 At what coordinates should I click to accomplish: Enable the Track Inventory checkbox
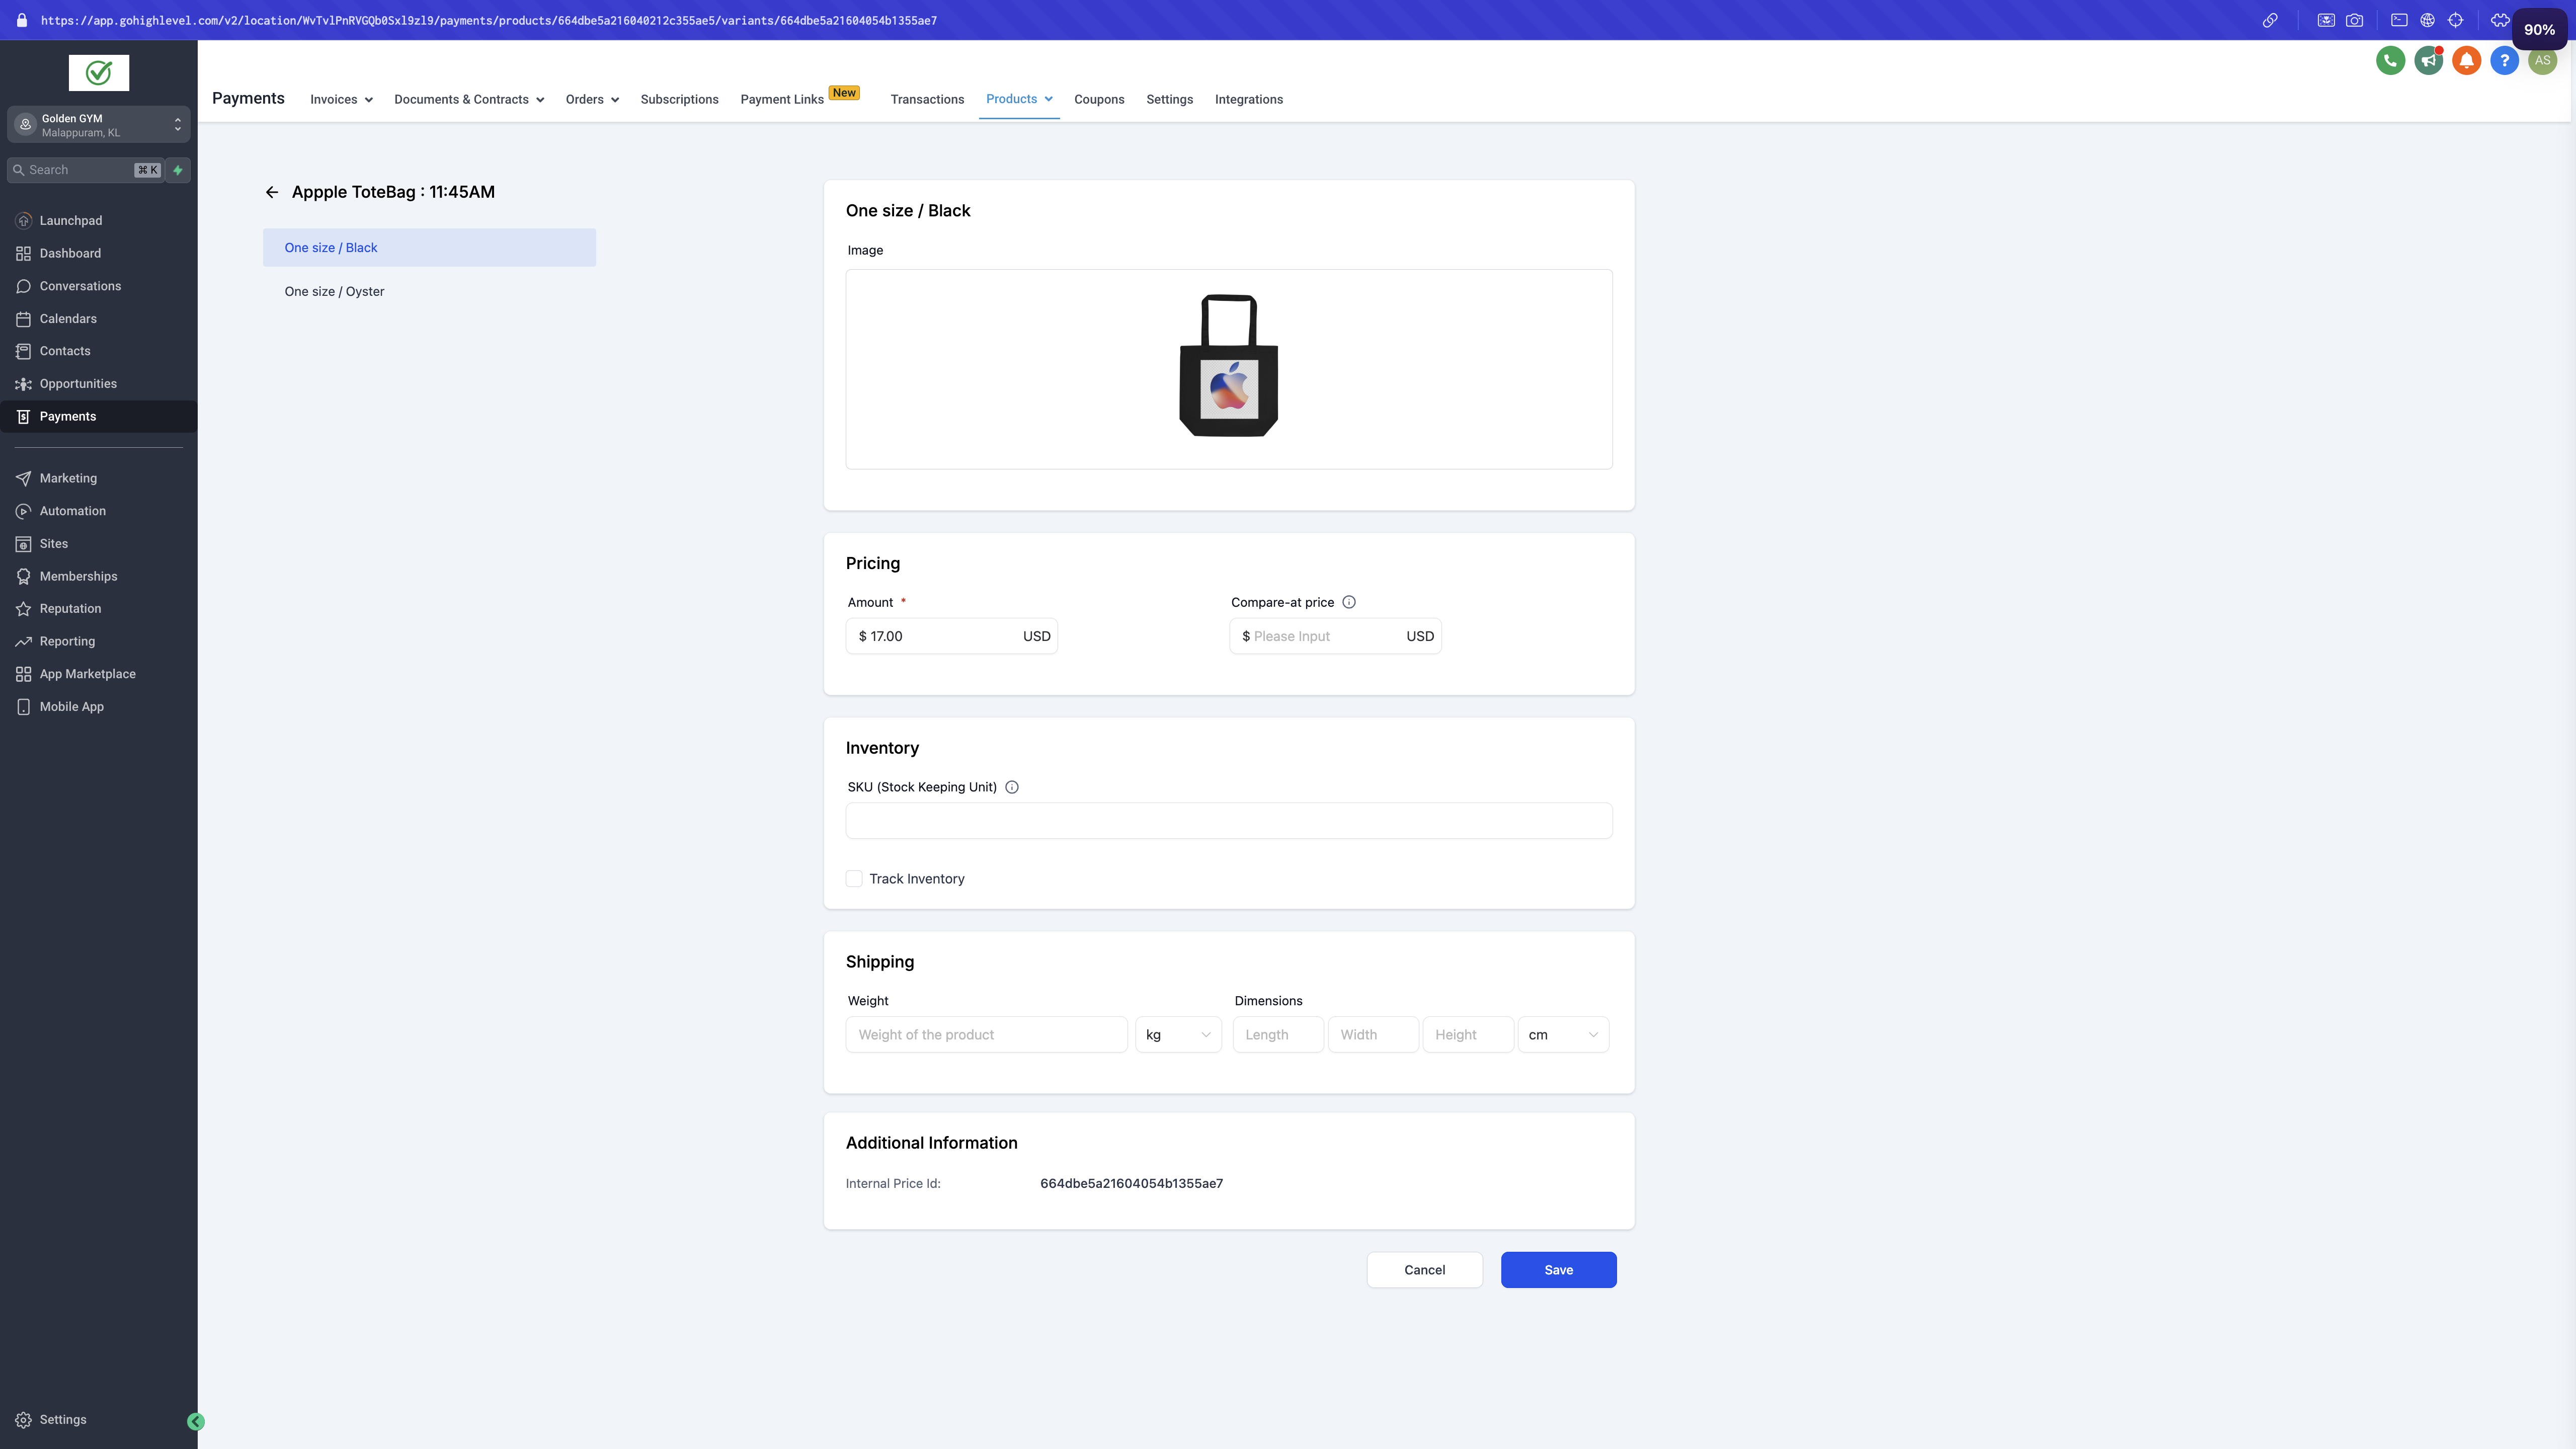(x=854, y=879)
